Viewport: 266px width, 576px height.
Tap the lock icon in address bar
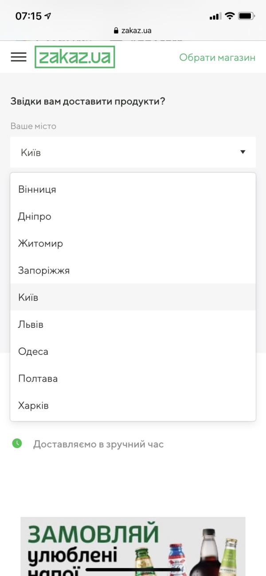point(116,31)
